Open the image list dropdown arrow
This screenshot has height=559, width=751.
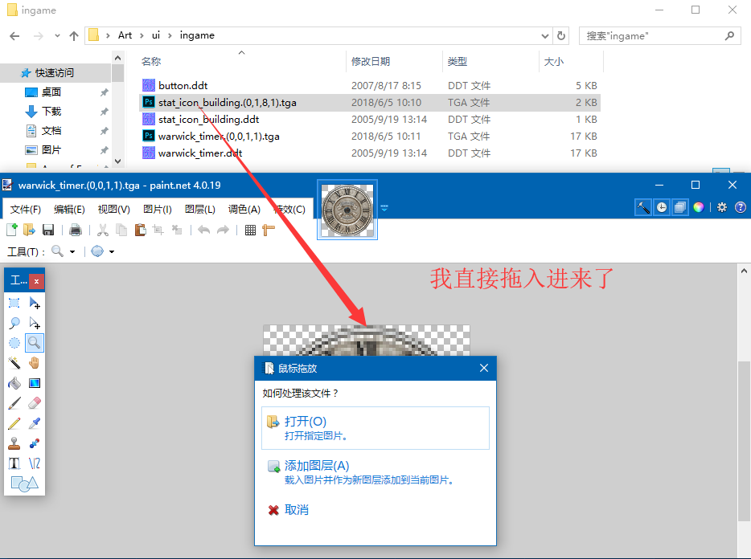click(x=384, y=208)
